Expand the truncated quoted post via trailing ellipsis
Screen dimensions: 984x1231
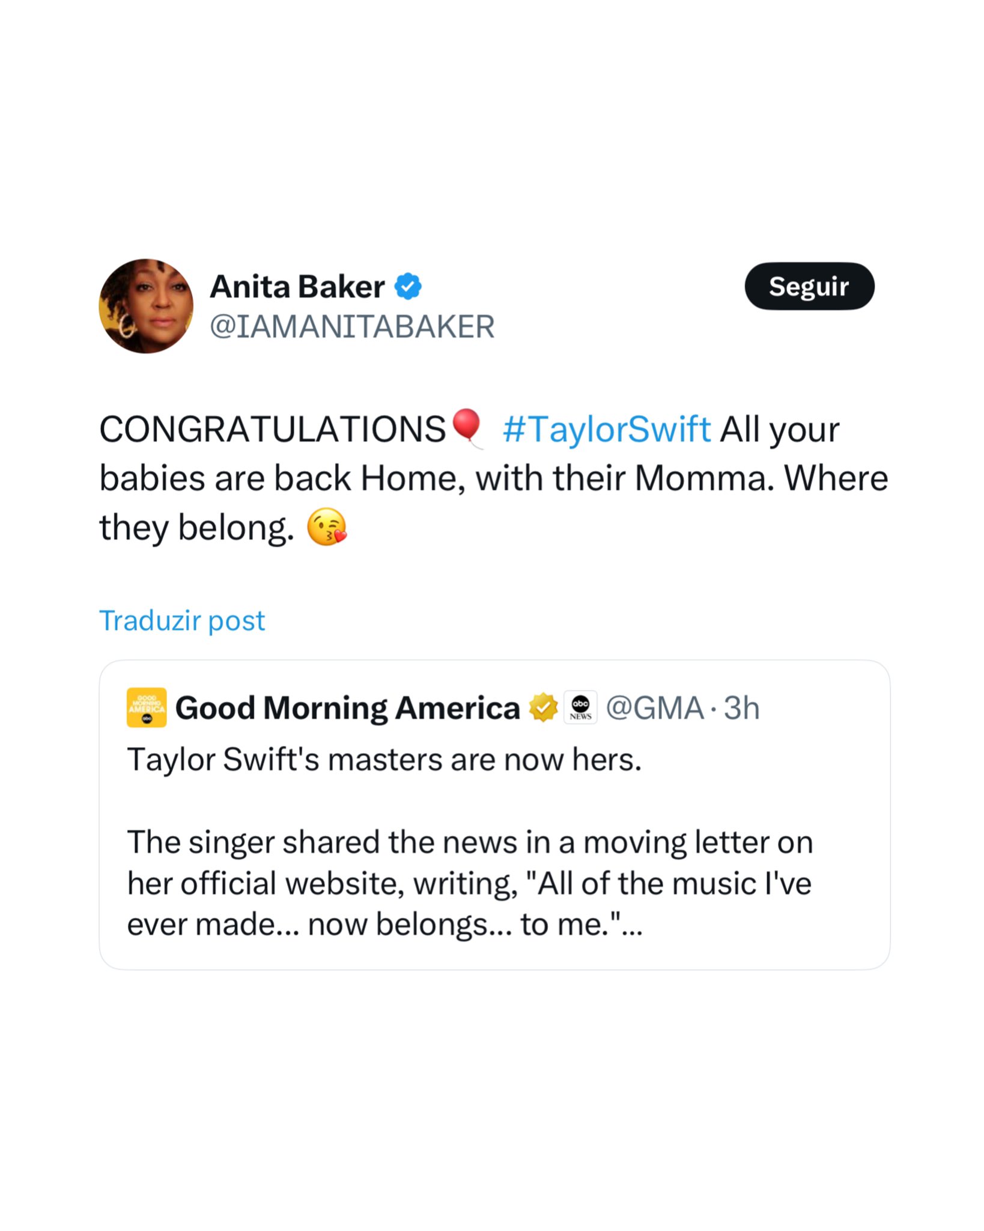[x=632, y=924]
